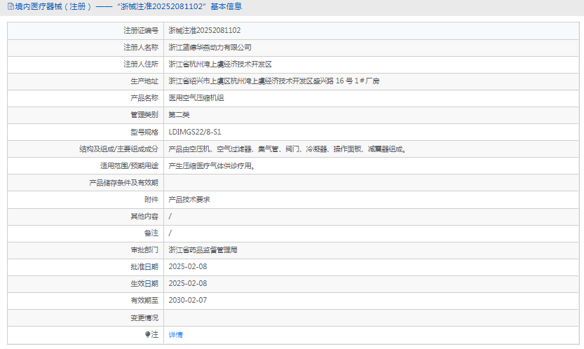Viewport: 584px width, 349px height.
Task: Select model spec LDIMGS22/8-S1
Action: coord(195,132)
